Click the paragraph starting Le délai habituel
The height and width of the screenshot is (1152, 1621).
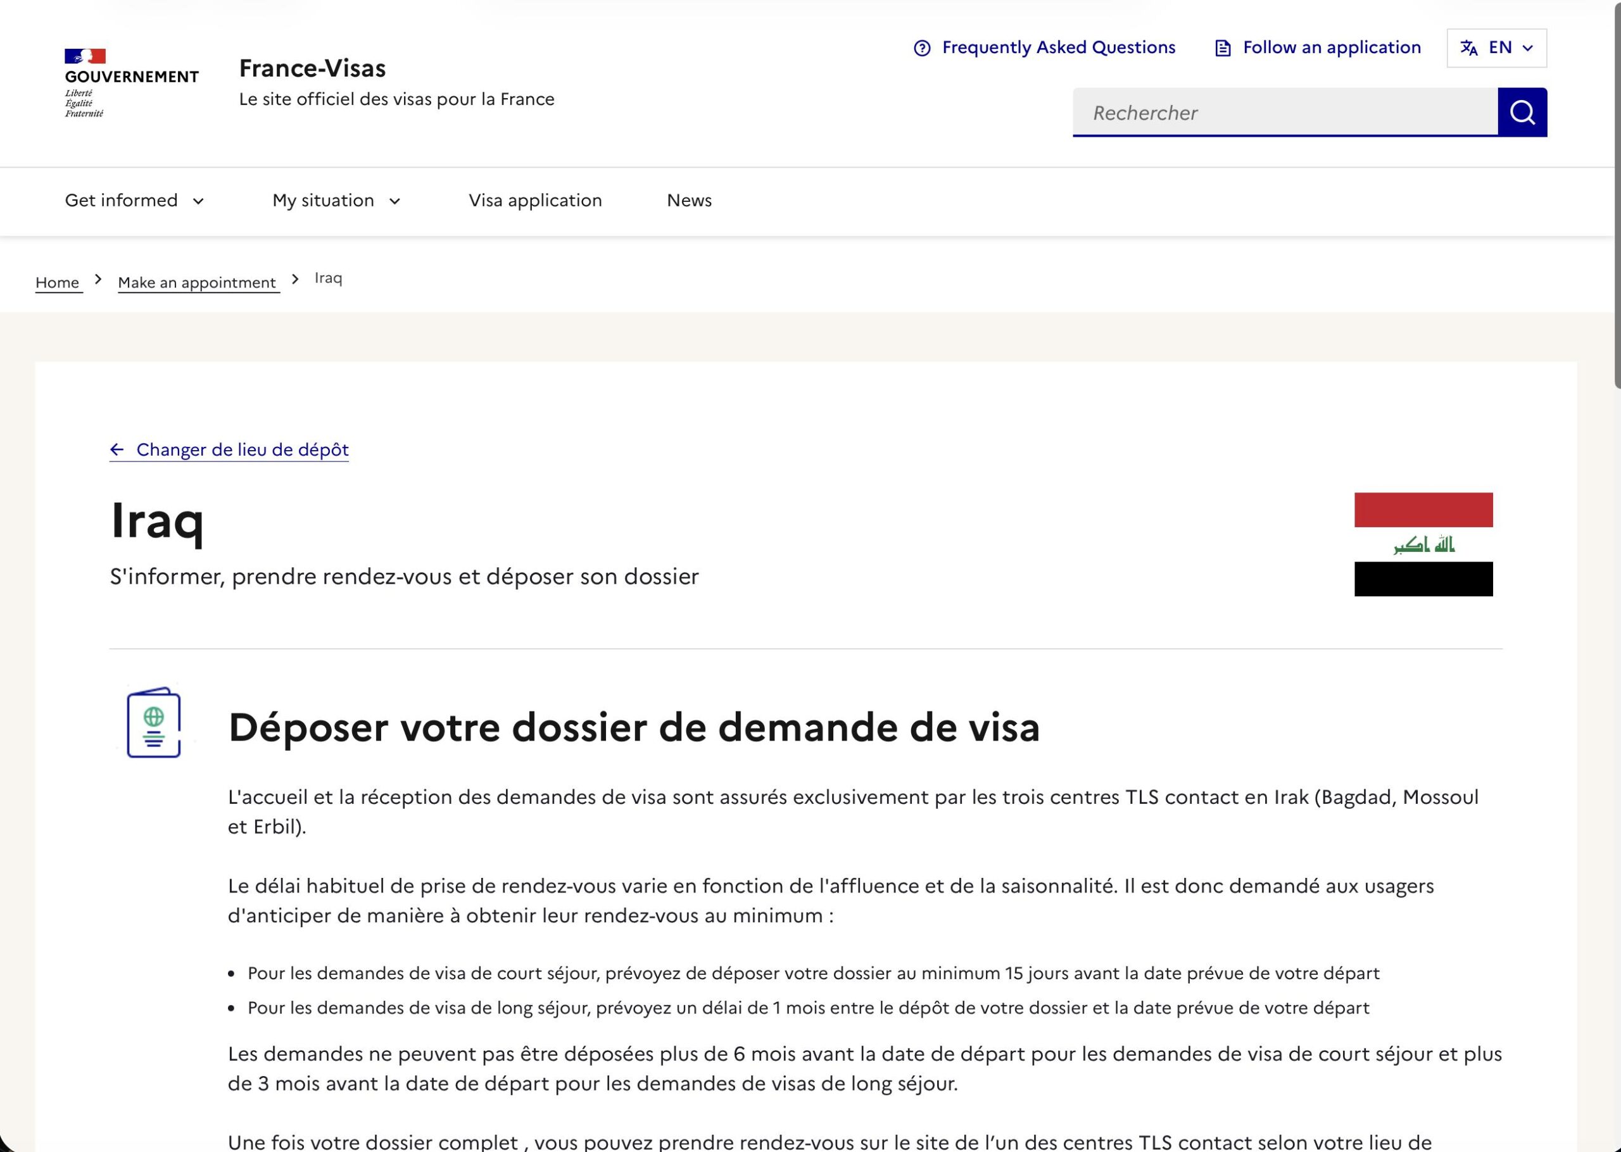(831, 901)
